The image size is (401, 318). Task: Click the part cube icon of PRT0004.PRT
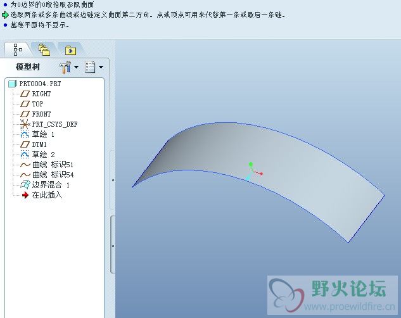click(x=12, y=84)
